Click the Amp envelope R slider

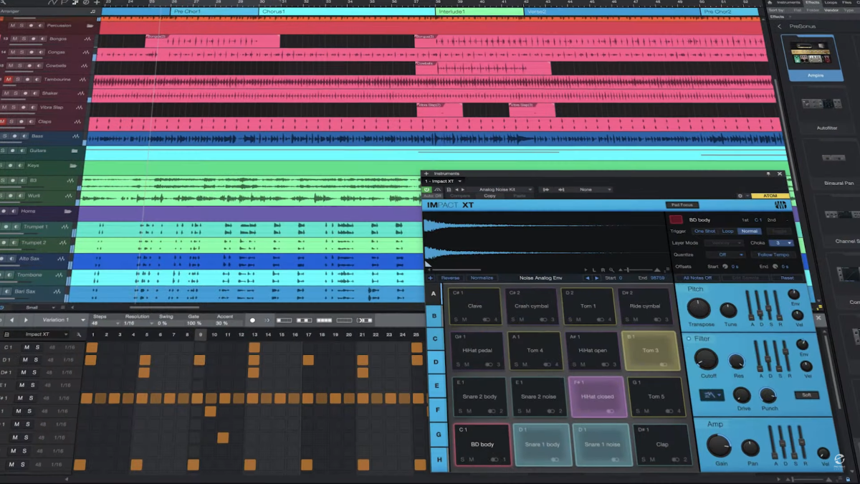(x=802, y=443)
